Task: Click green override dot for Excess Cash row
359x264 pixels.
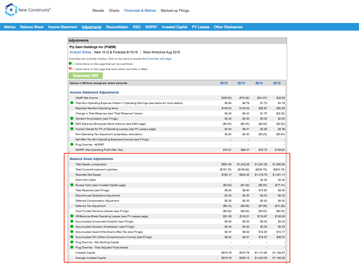Action: tap(72, 185)
